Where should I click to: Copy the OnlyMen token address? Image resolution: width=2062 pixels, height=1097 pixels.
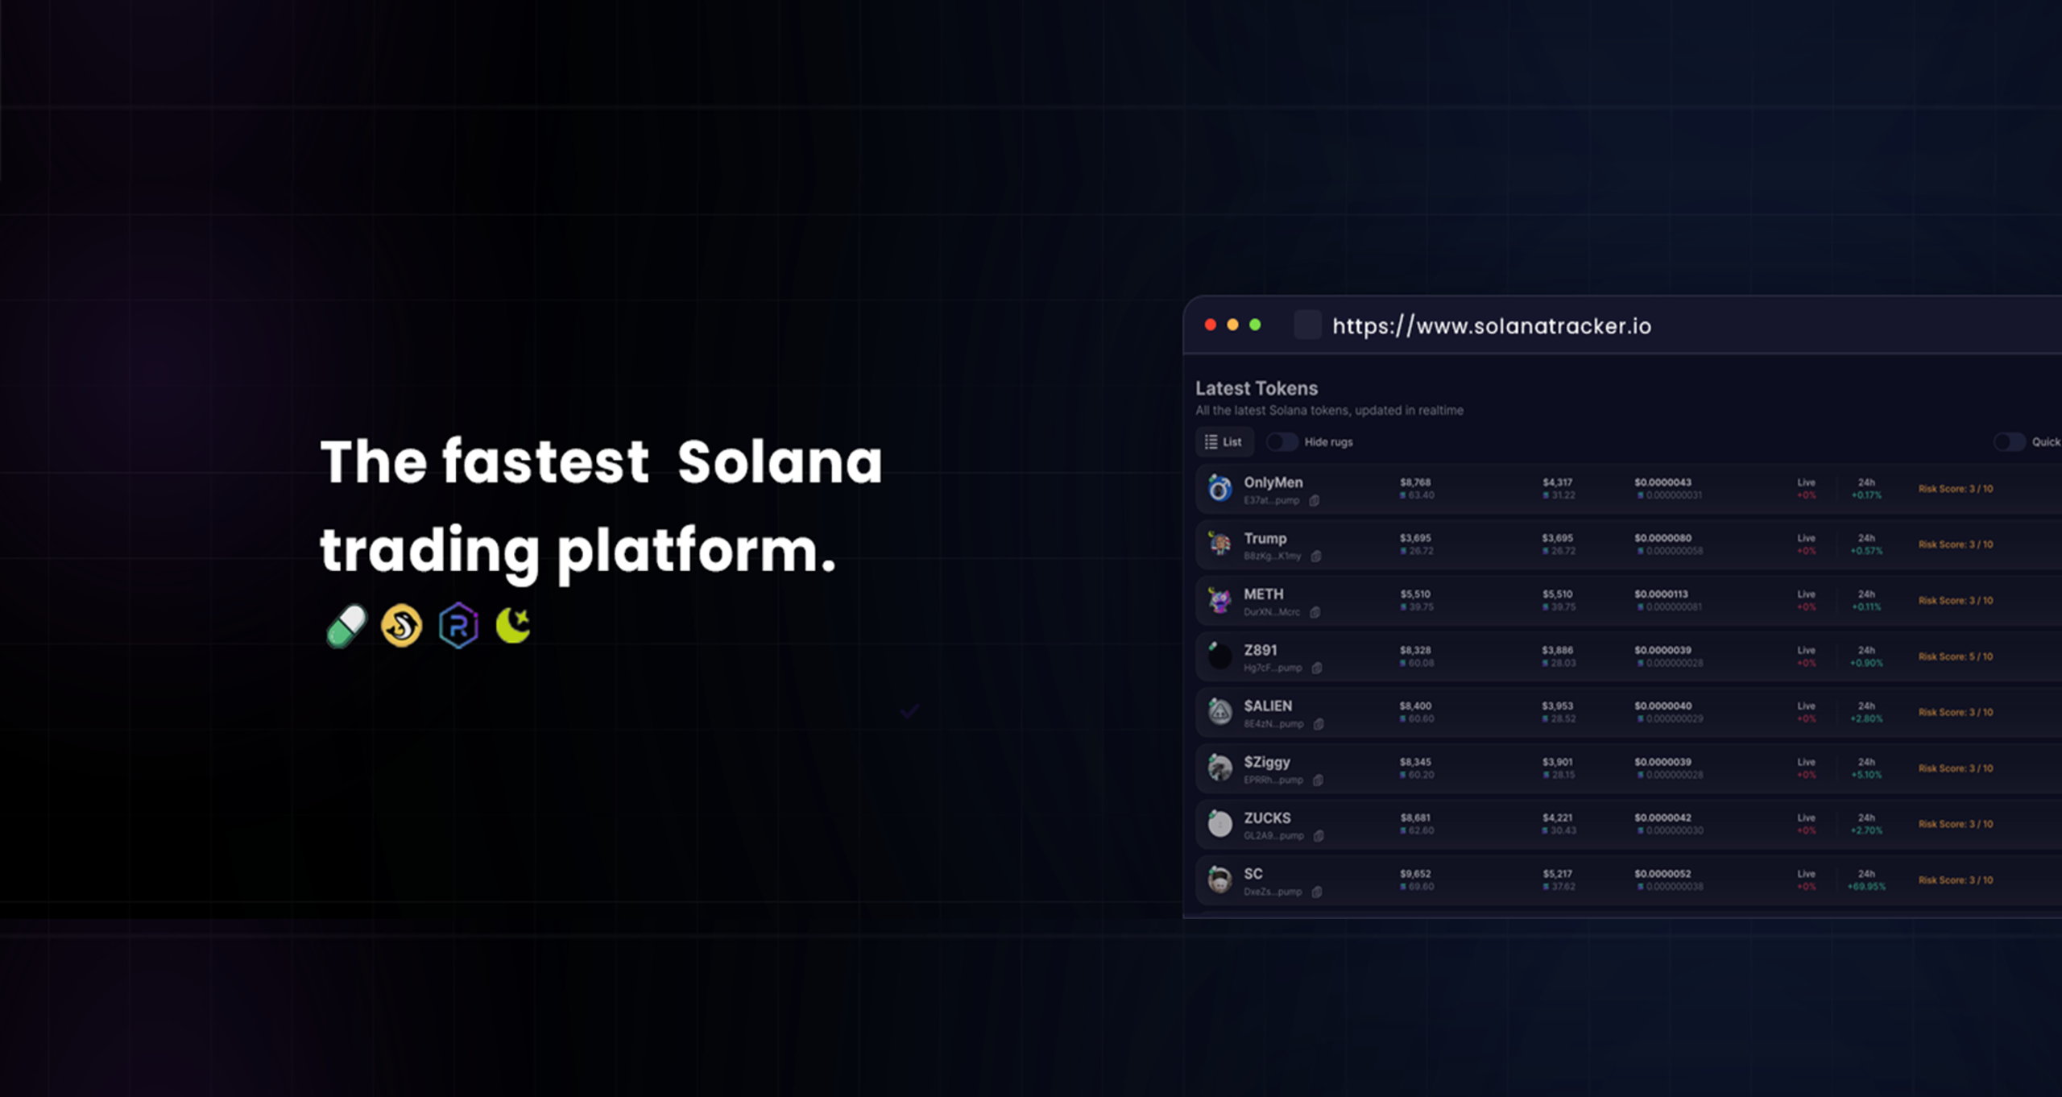(x=1315, y=501)
